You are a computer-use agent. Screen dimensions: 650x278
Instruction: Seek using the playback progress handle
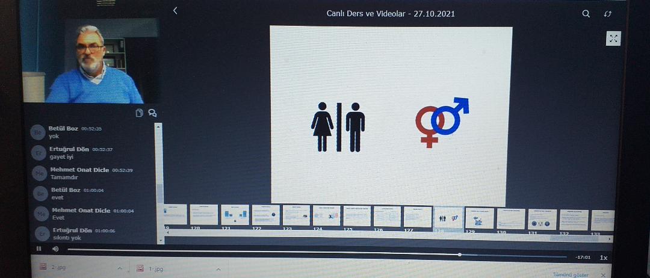point(460,255)
